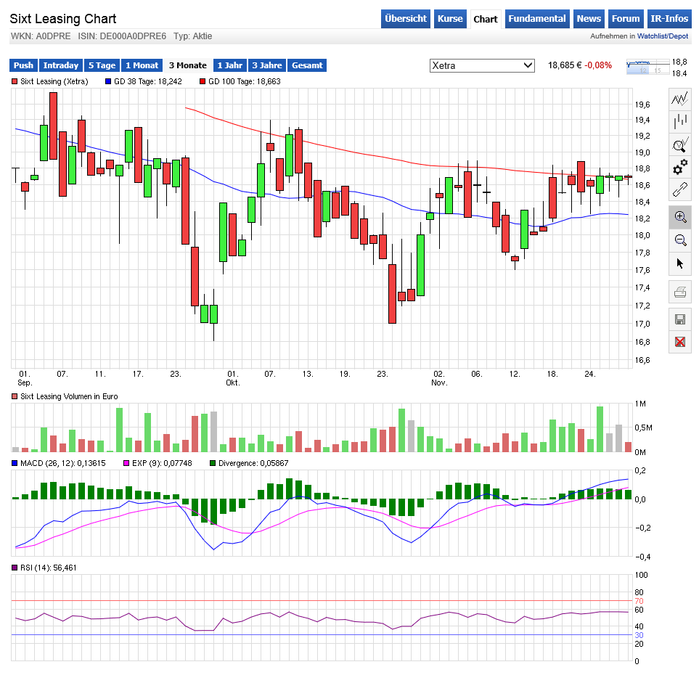Click the 'GD 38 Tage: 18,242' legend text

pyautogui.click(x=148, y=81)
